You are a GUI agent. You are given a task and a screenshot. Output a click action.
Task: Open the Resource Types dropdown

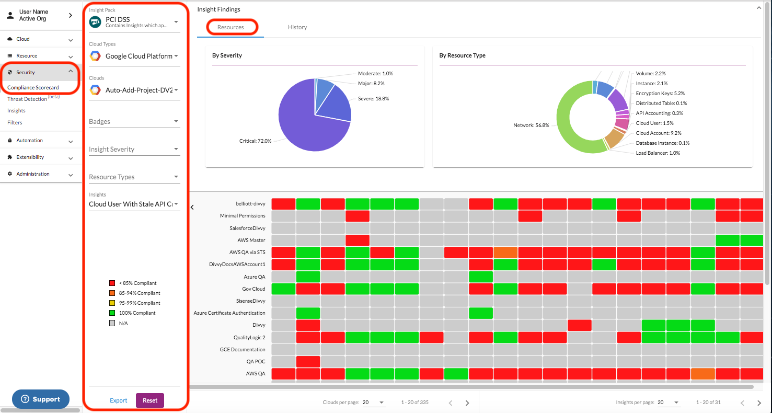(134, 177)
